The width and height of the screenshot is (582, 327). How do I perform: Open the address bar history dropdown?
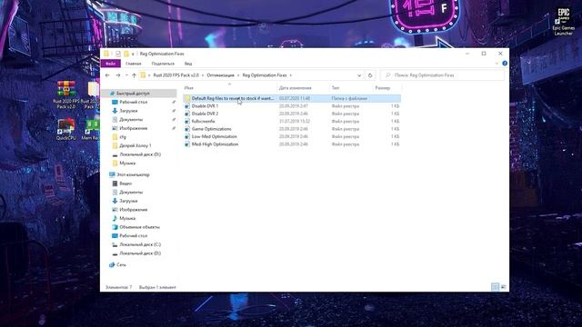coord(359,75)
